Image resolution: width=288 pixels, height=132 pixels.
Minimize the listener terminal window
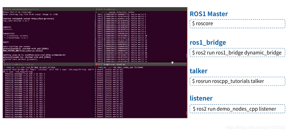pyautogui.click(x=99, y=64)
